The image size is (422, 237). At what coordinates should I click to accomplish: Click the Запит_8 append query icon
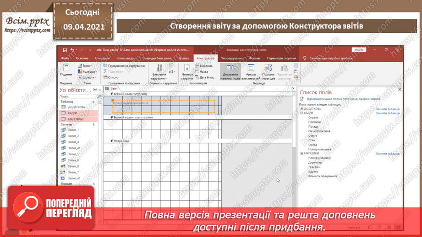point(63,167)
